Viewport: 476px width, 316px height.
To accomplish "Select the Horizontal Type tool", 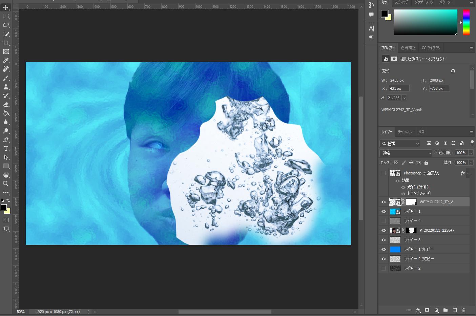I will (x=6, y=148).
